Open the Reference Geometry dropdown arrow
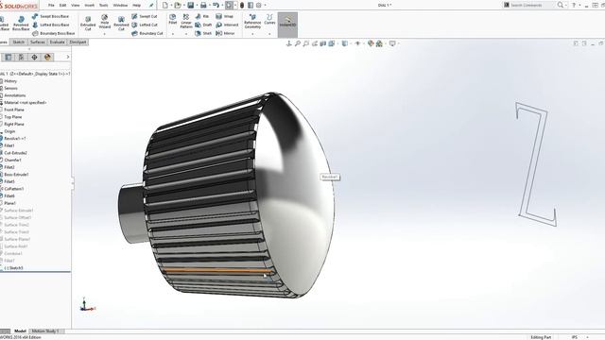Image resolution: width=605 pixels, height=340 pixels. [x=252, y=34]
